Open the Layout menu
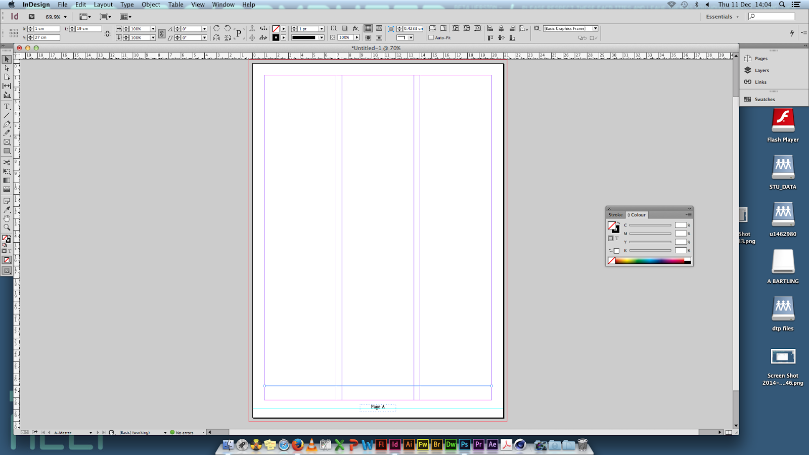Screen dimensions: 809x455 (x=103, y=5)
